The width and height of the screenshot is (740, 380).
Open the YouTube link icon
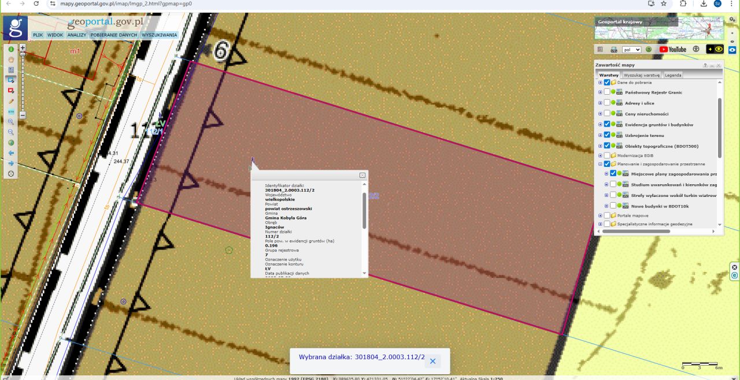pos(672,50)
